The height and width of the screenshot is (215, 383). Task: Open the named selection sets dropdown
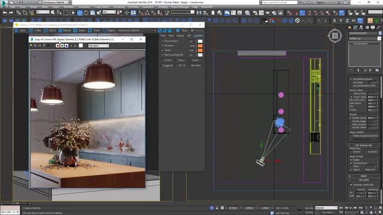click(x=183, y=12)
